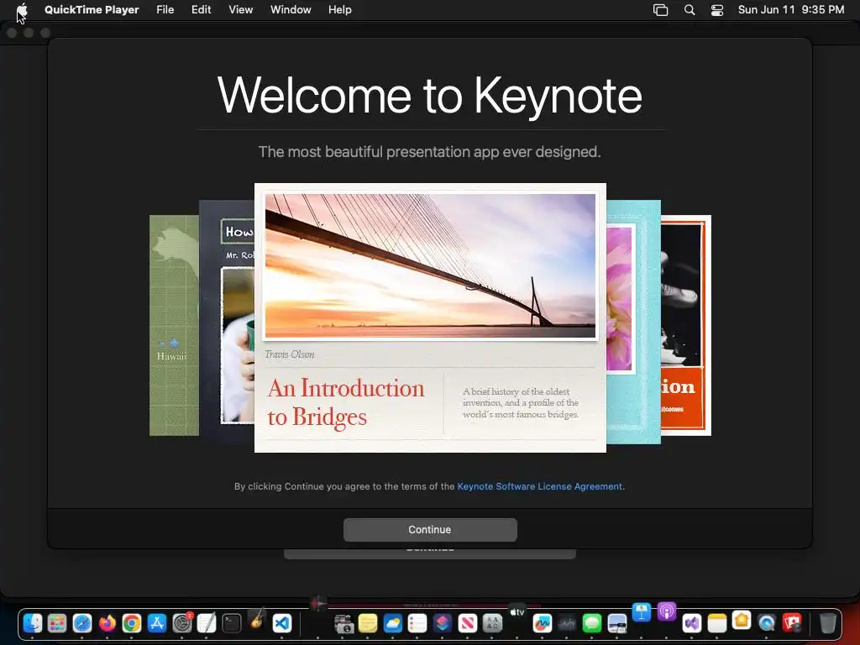The image size is (860, 645).
Task: Click the Continue button in Keynote welcome
Action: [x=430, y=529]
